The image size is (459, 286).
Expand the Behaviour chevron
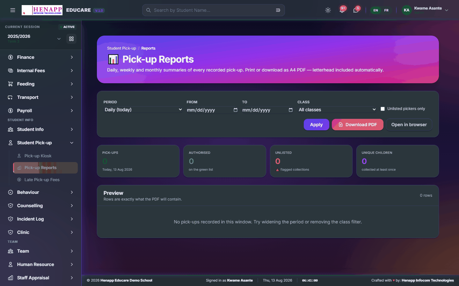click(72, 192)
